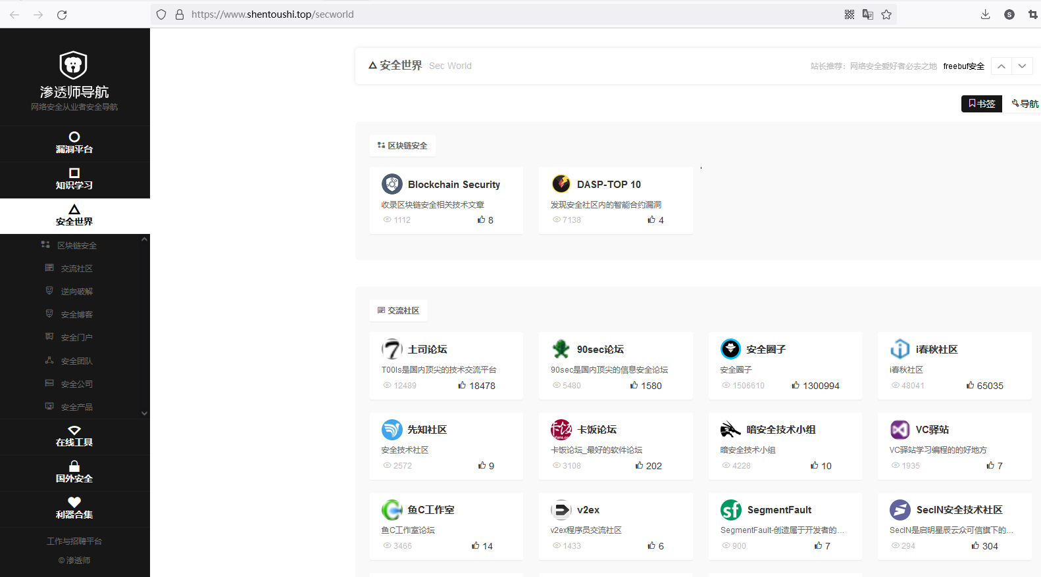
Task: Click the shield logo of 渗透师导航
Action: 74,65
